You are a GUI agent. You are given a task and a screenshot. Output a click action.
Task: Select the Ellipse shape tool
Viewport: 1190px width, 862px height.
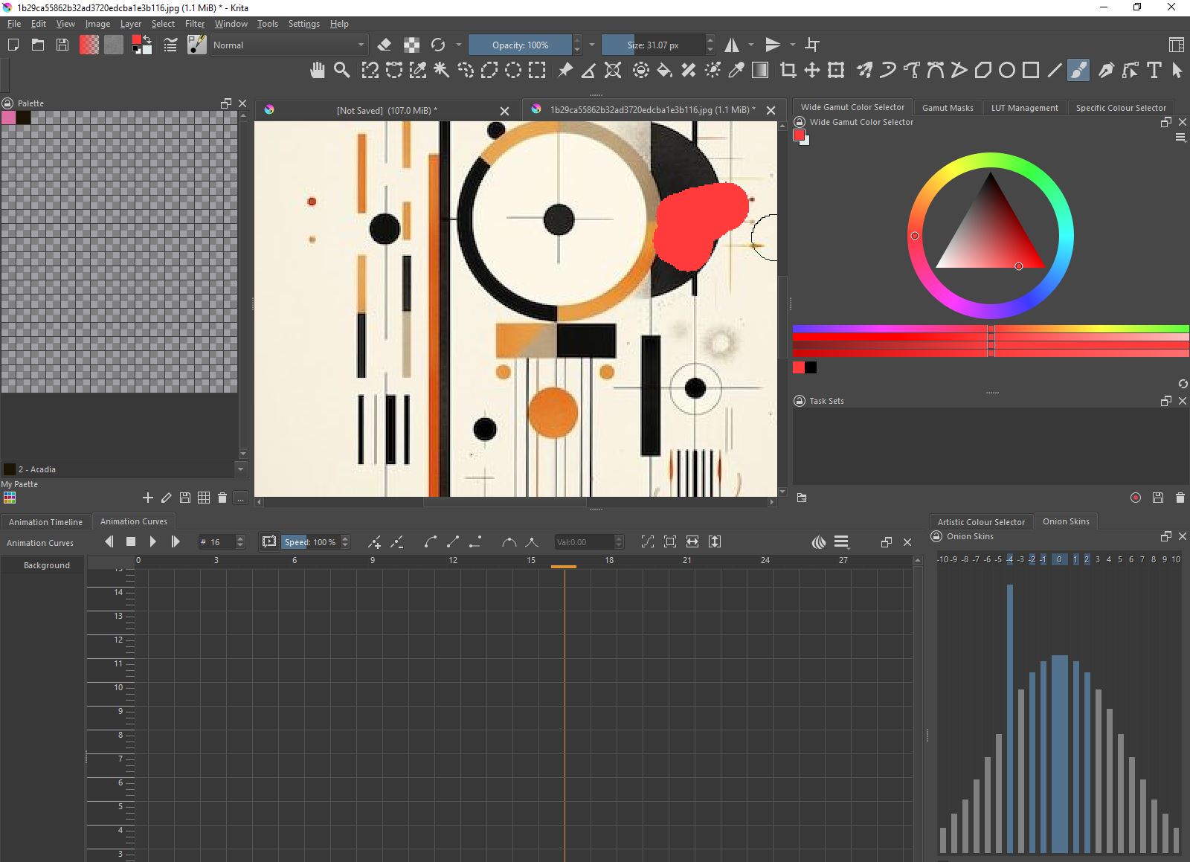tap(1007, 71)
